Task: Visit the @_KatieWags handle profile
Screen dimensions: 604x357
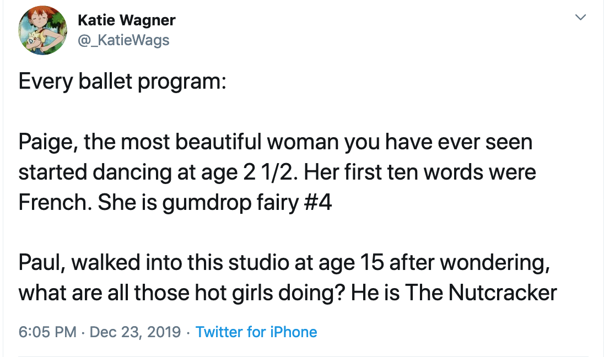Action: (x=123, y=40)
